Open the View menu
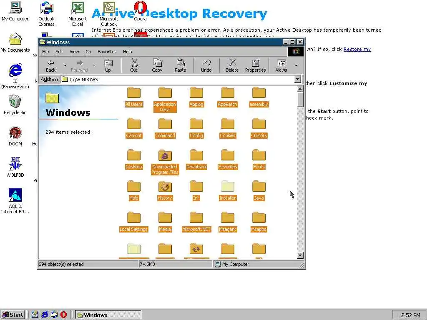Viewport: 427px width, 320px height. tap(74, 52)
